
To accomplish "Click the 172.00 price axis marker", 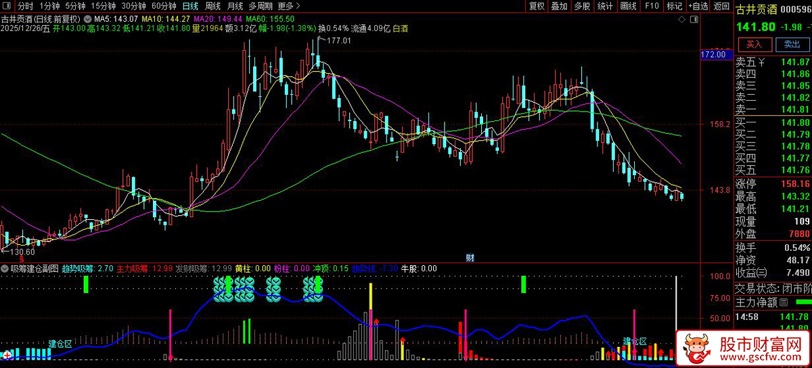I will click(713, 54).
